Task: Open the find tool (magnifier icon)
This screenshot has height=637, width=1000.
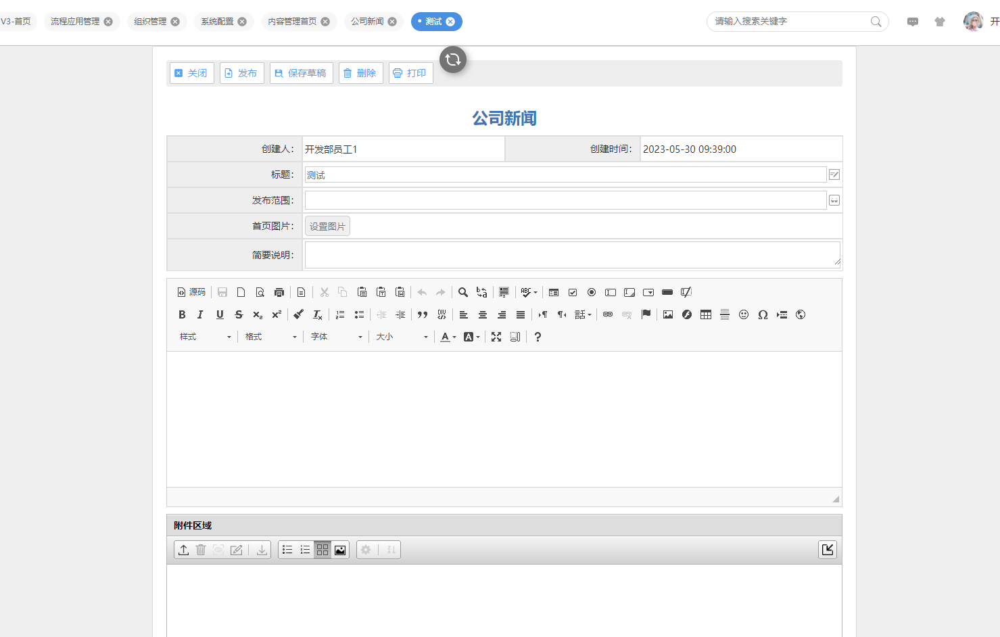Action: coord(463,292)
